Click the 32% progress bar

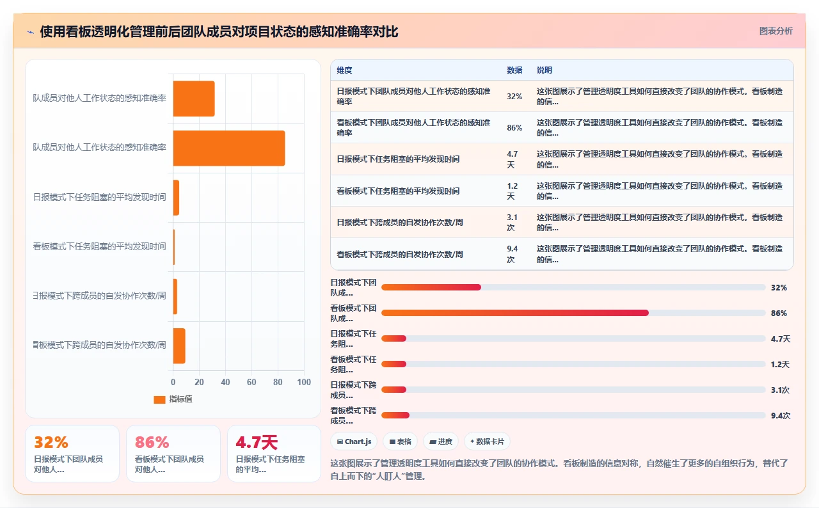pos(573,287)
